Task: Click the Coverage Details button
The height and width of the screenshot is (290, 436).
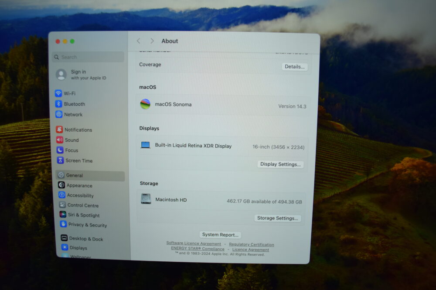Action: (294, 67)
